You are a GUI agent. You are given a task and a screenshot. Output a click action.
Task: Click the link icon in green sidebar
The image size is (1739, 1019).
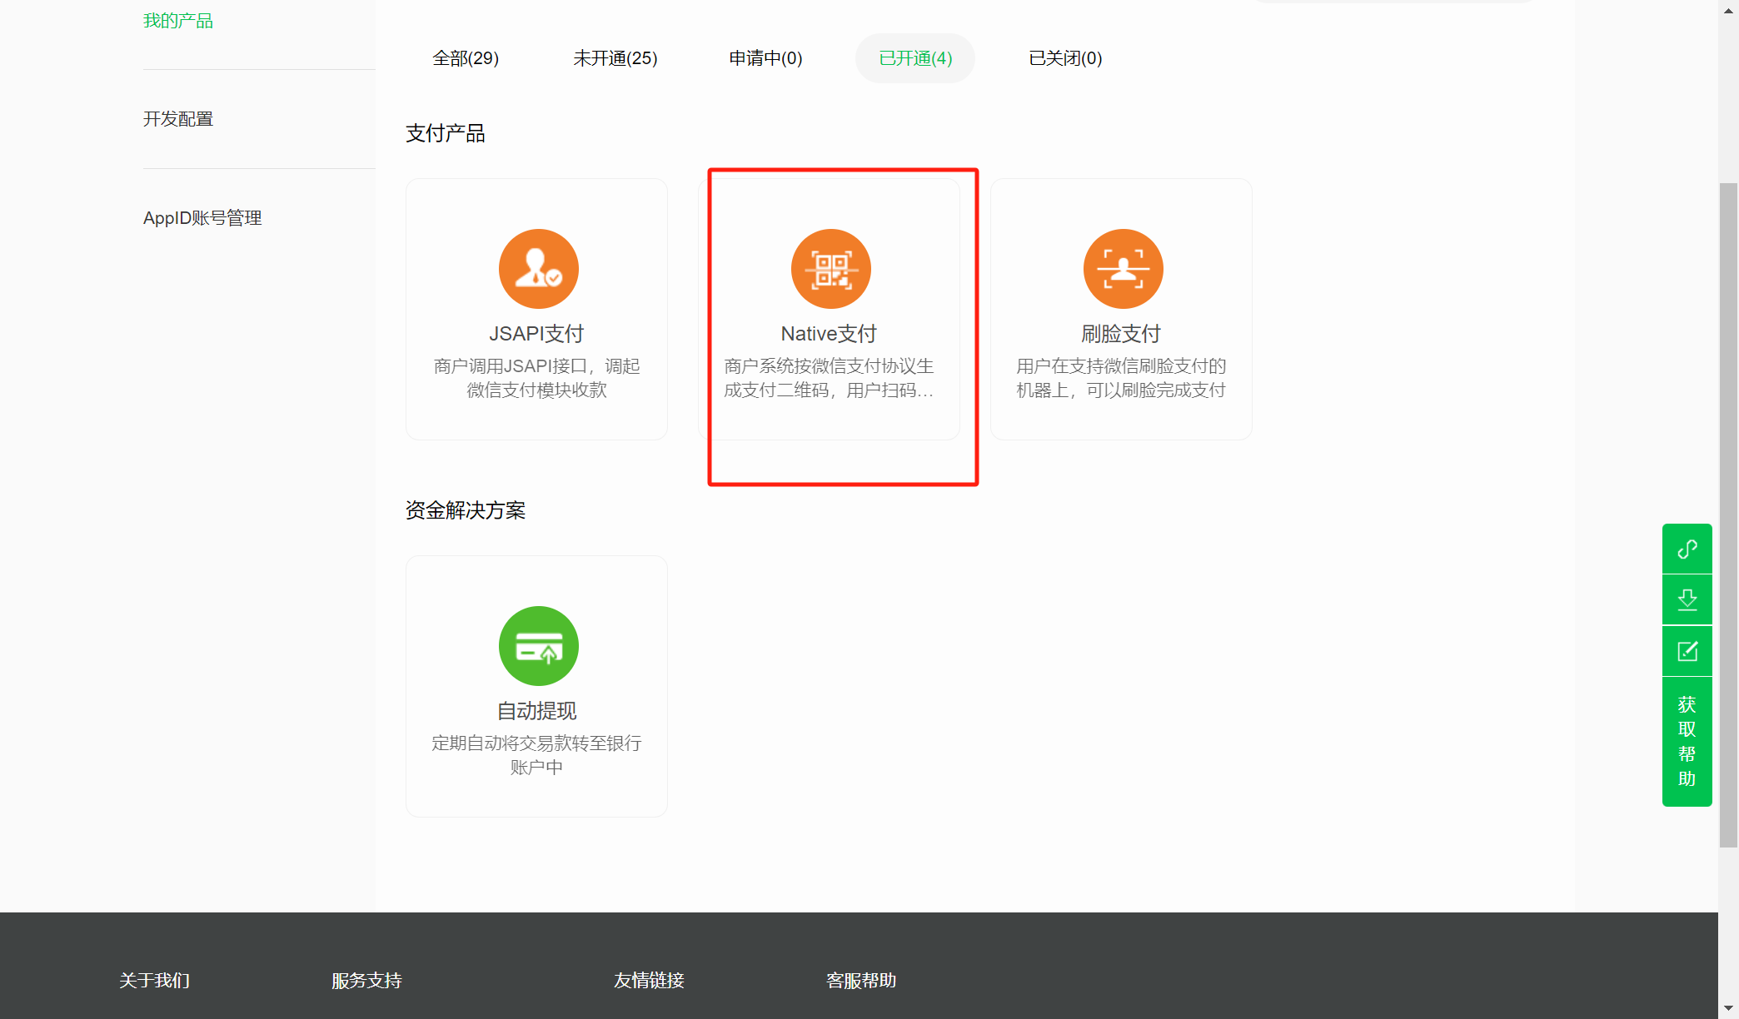click(1687, 549)
